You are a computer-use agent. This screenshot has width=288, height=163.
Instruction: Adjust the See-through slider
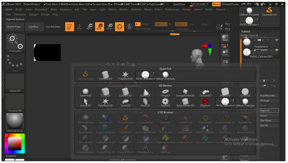click(x=200, y=4)
